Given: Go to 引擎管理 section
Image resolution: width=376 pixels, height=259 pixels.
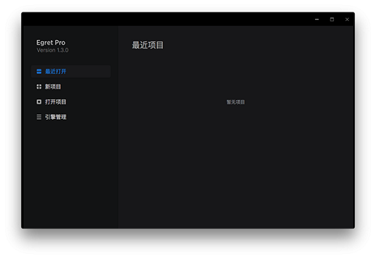Looking at the screenshot, I should (x=71, y=117).
